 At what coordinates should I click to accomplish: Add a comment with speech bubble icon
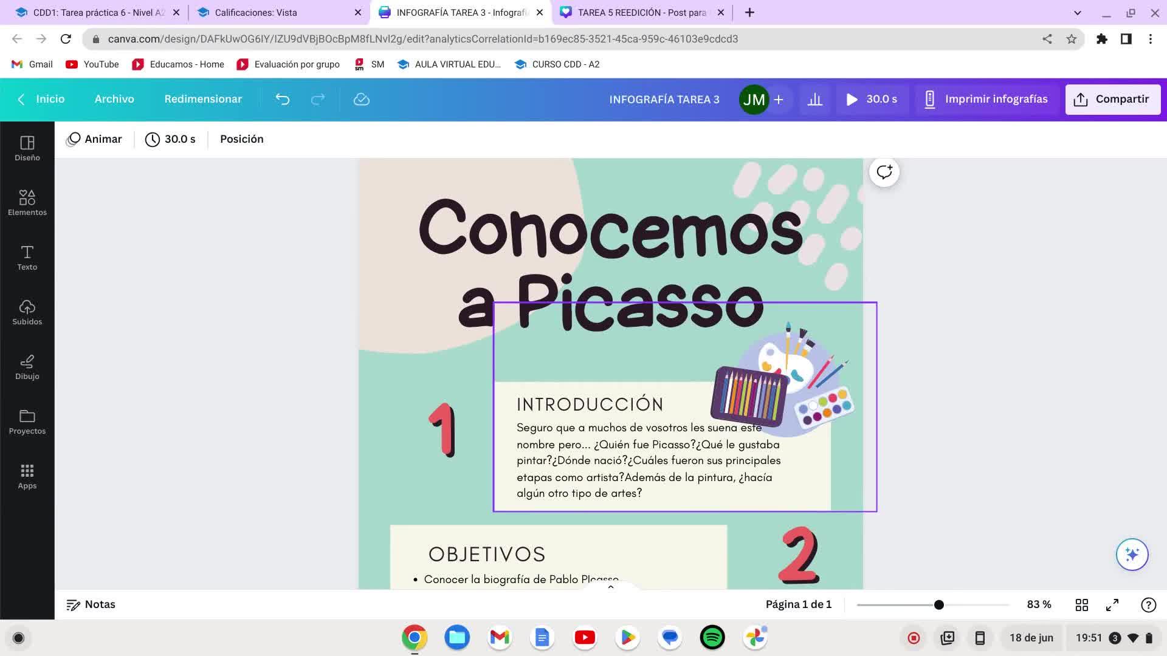[x=884, y=172]
